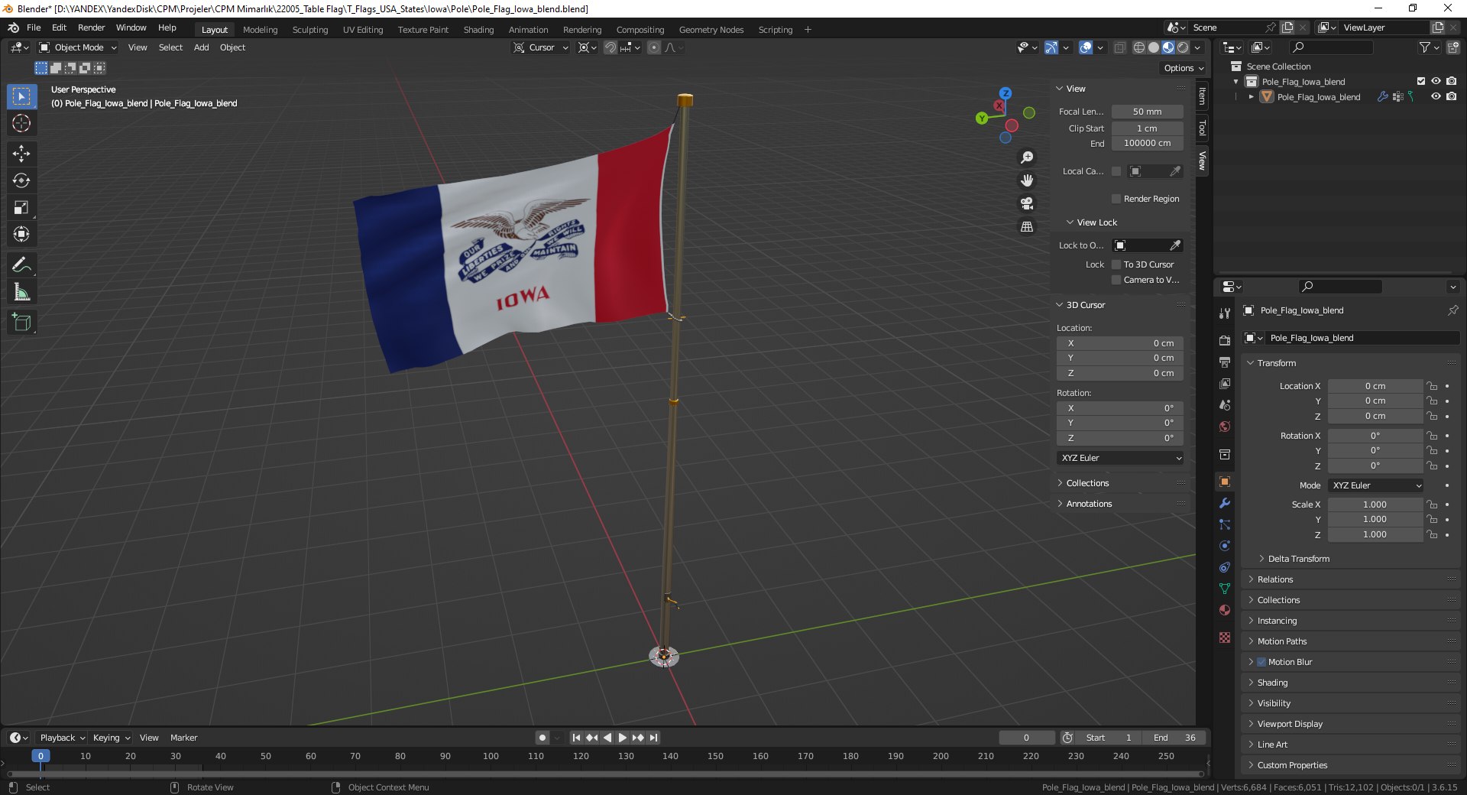Select the Cursor tool in left toolbar

[x=21, y=123]
